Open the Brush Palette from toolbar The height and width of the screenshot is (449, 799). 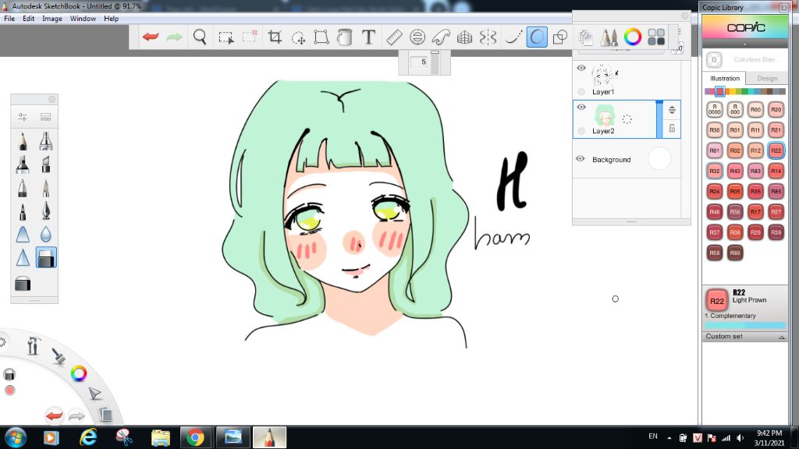[609, 37]
